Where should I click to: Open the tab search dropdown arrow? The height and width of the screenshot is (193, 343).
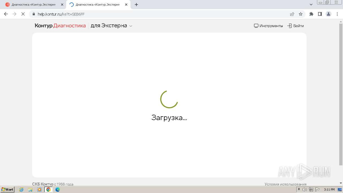(x=311, y=5)
